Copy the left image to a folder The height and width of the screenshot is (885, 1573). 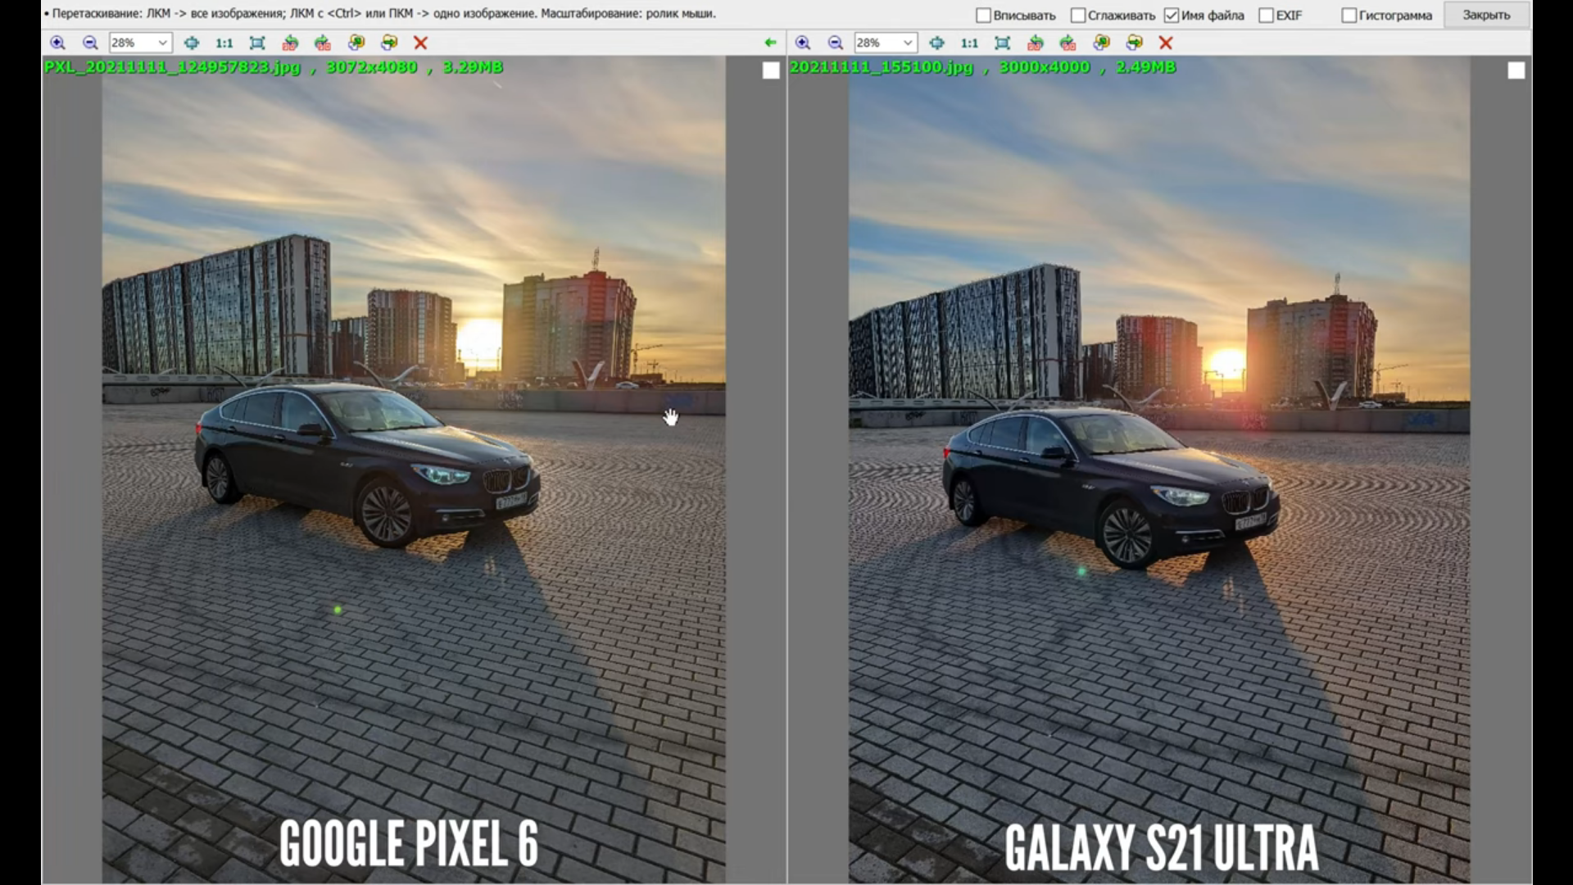coord(356,43)
